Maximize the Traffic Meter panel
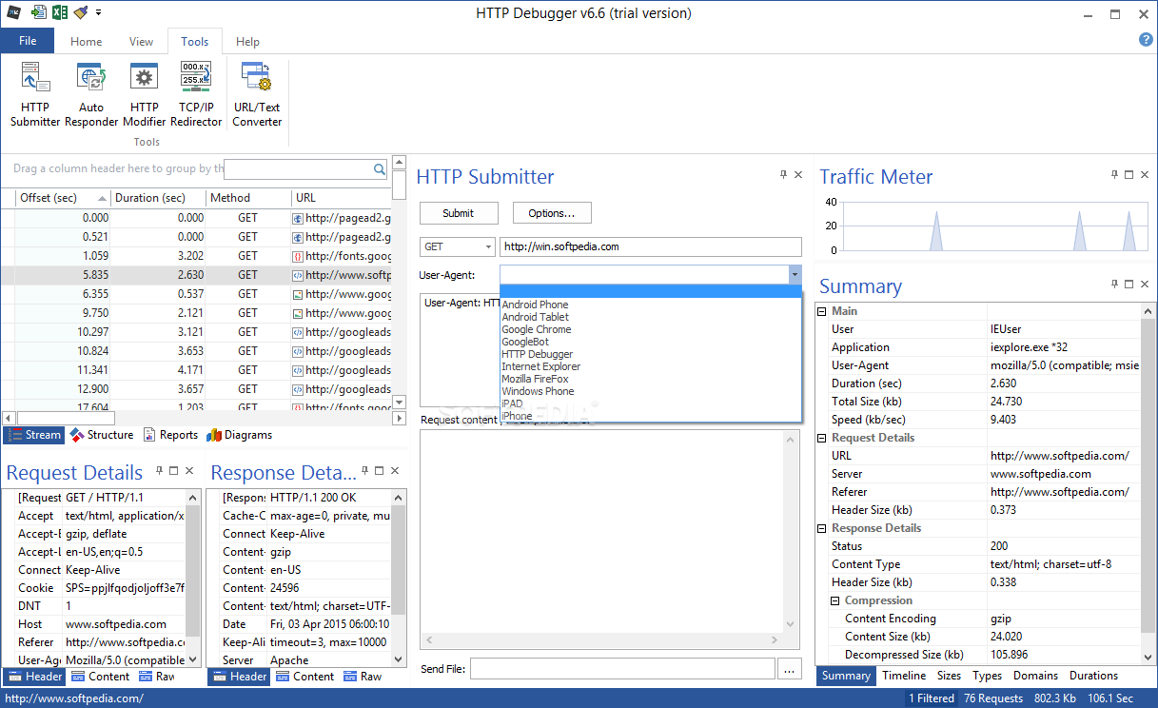Screen dimensions: 1158x708 (x=1129, y=175)
